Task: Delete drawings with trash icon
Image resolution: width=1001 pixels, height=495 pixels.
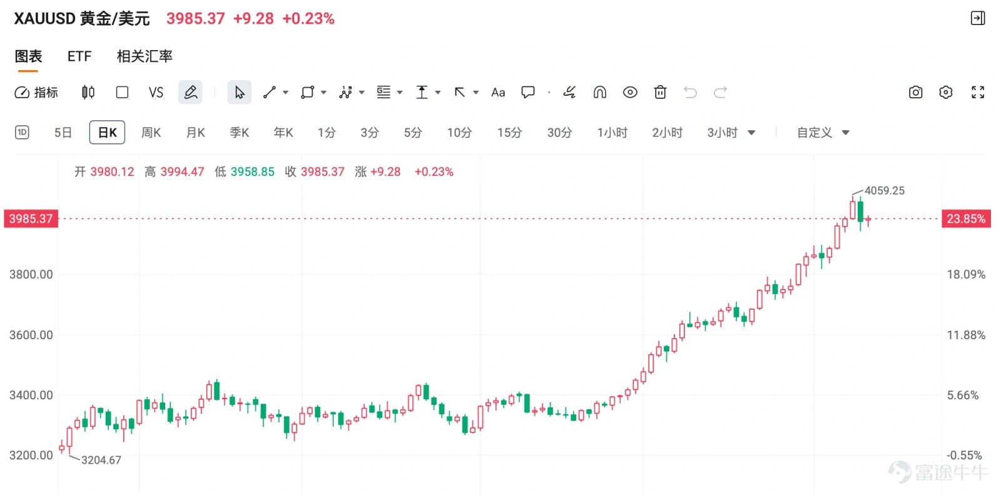Action: coord(660,93)
